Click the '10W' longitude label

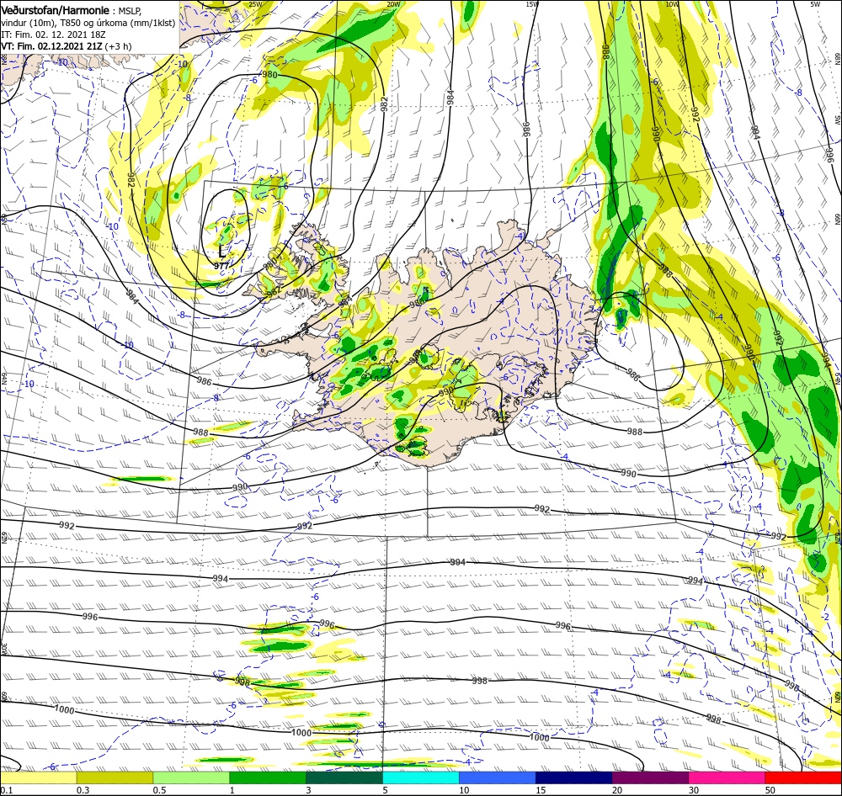tap(672, 4)
